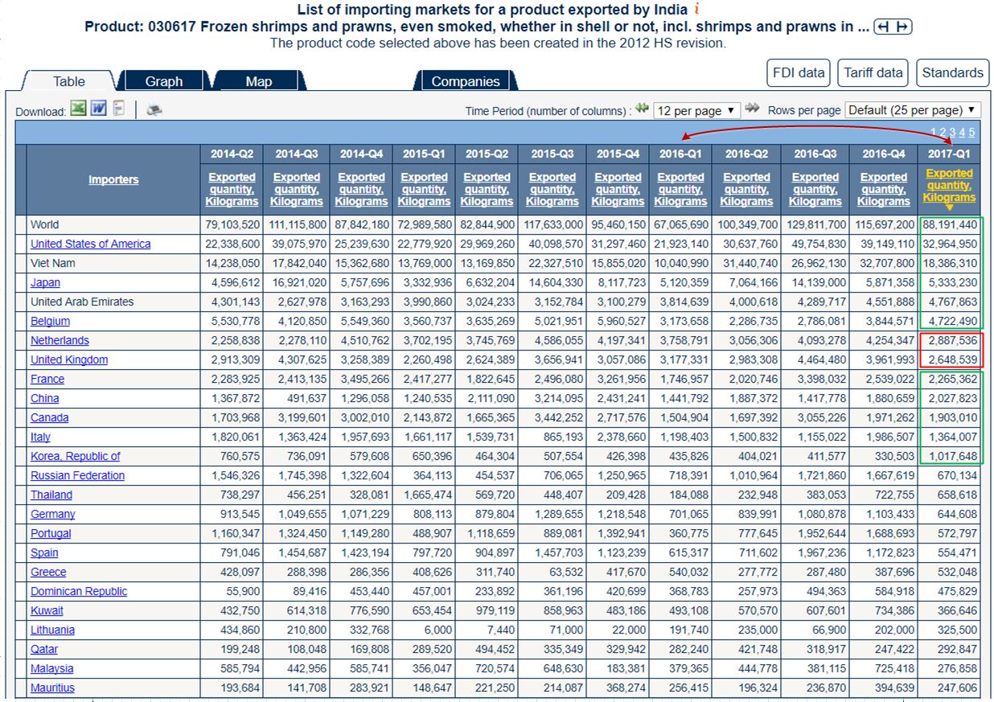Open the Companies tab
This screenshot has height=702, width=994.
tap(465, 81)
